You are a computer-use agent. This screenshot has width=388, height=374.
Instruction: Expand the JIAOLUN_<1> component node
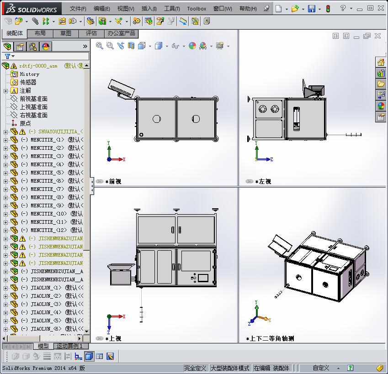5,288
